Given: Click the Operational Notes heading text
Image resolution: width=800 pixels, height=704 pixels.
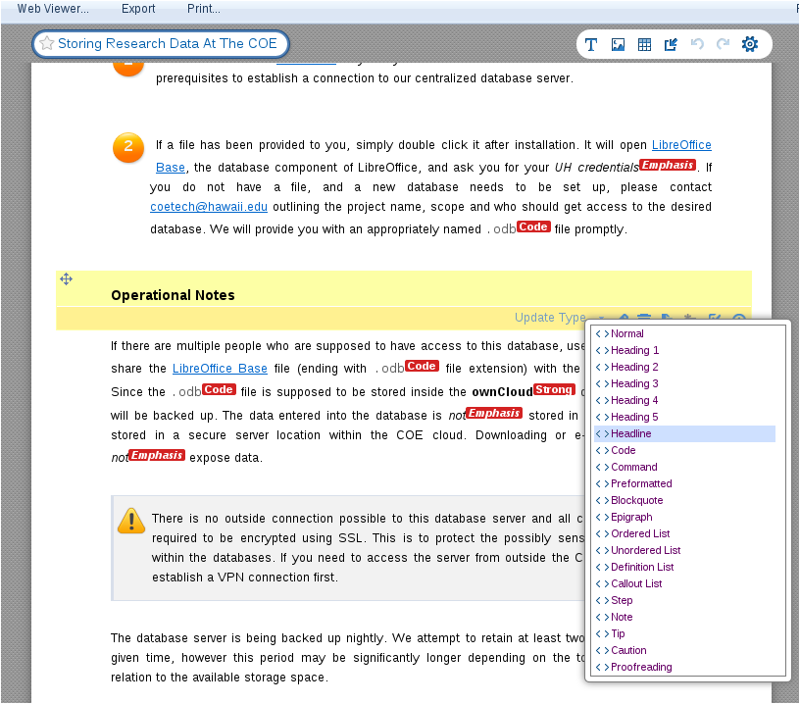Looking at the screenshot, I should [x=173, y=295].
